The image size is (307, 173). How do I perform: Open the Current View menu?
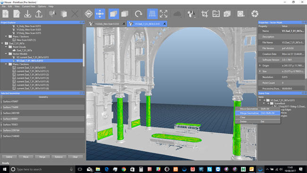click(29, 6)
